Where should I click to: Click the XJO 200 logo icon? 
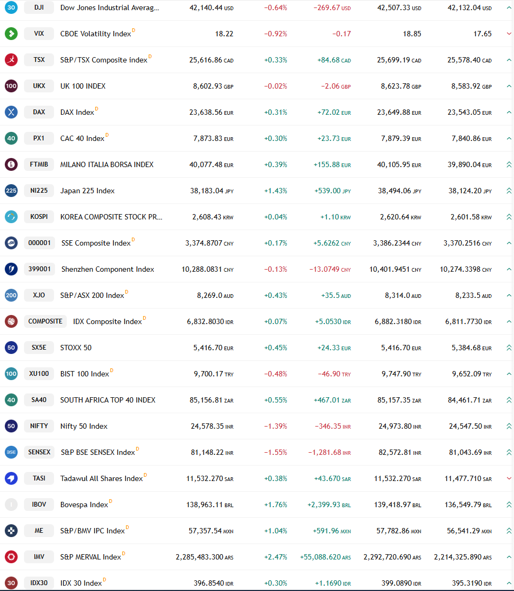(x=11, y=295)
